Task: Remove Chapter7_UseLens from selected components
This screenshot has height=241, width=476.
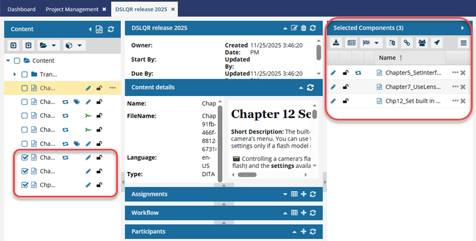Action: click(463, 87)
